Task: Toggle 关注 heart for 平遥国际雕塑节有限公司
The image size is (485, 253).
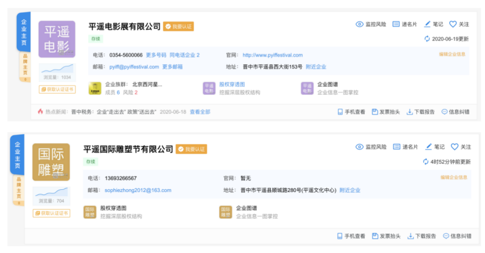Action: tap(454, 147)
